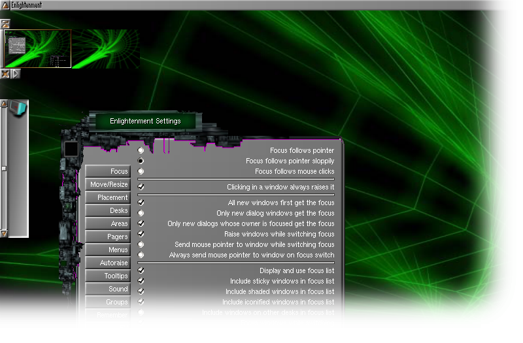Click the right arrow icon below pager
This screenshot has width=523, height=343.
point(16,74)
